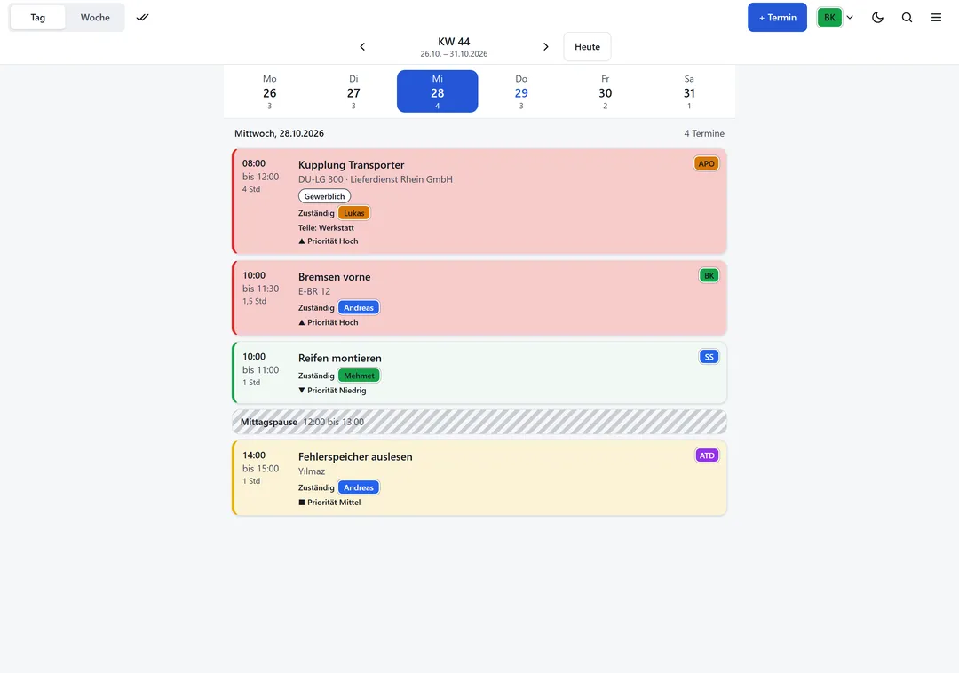Click the double-checkmark icon beside Woche
Image resolution: width=959 pixels, height=673 pixels.
[142, 17]
